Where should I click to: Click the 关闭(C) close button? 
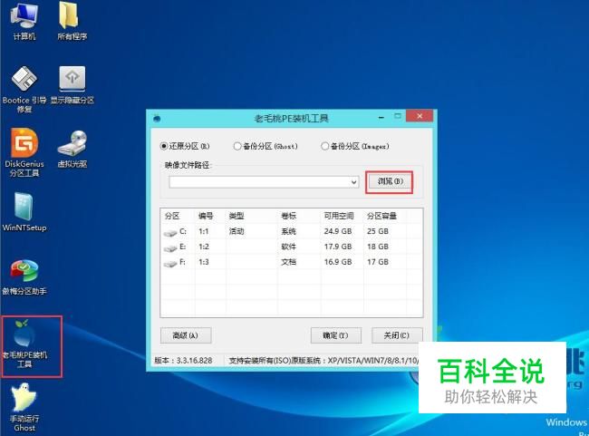pyautogui.click(x=397, y=335)
